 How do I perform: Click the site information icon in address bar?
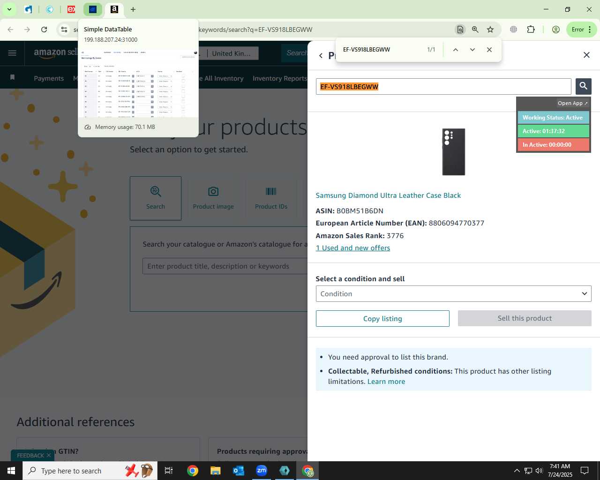(64, 30)
